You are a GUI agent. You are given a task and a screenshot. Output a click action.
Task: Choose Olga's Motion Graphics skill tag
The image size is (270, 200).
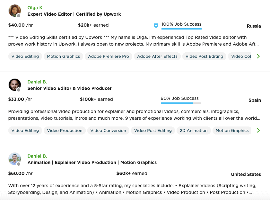click(63, 57)
